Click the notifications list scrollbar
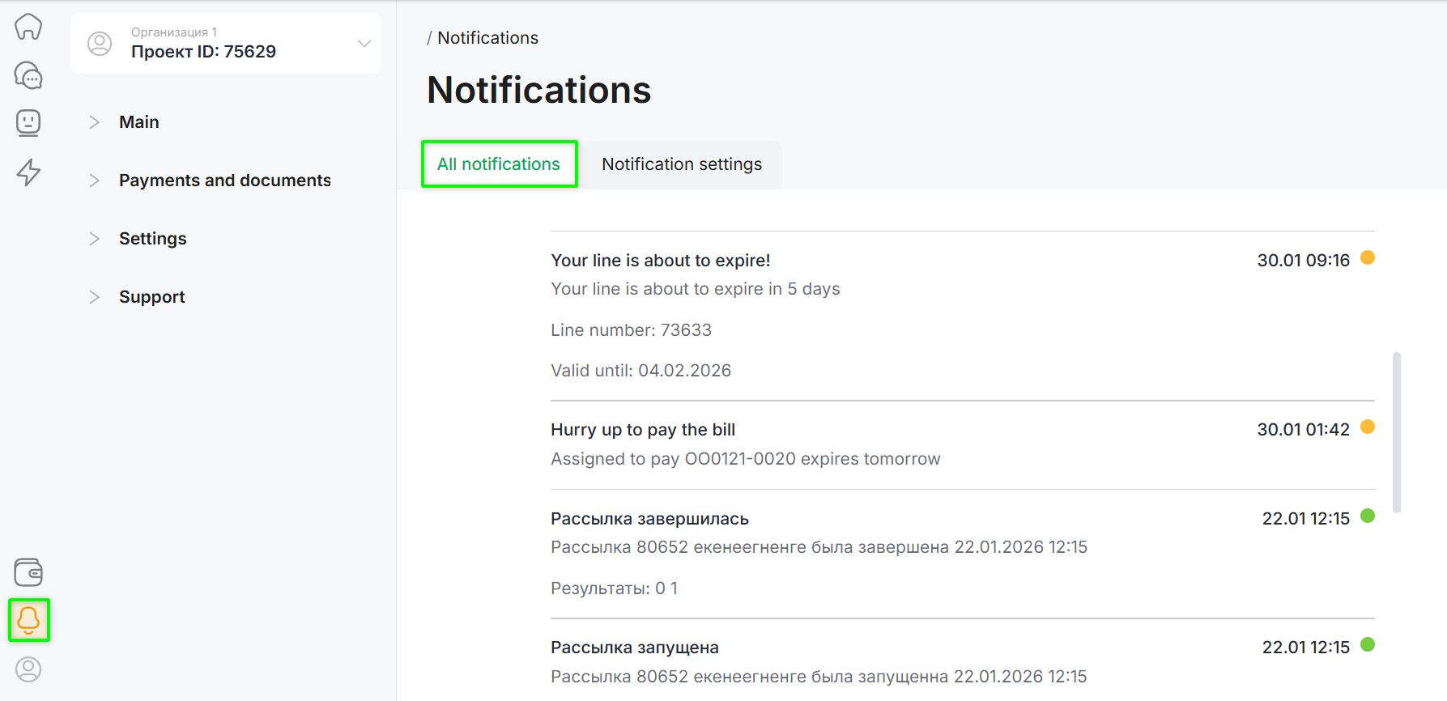Viewport: 1447px width, 701px height. pos(1396,432)
